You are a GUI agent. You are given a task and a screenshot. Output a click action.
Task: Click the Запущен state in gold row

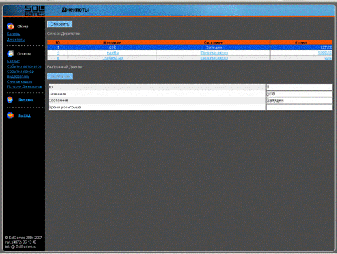pyautogui.click(x=214, y=47)
